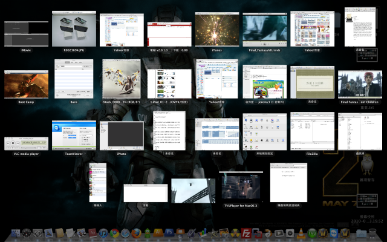Image resolution: width=387 pixels, height=242 pixels.
Task: Bring the iPhoto window forward
Action: pos(122,136)
